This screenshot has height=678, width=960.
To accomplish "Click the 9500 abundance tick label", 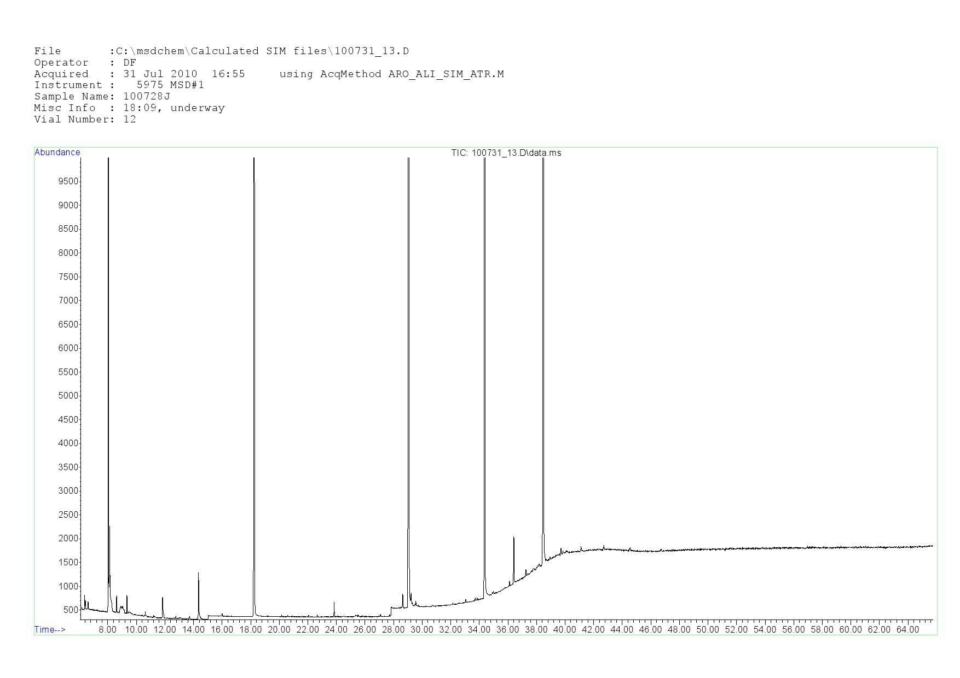I will coord(68,182).
